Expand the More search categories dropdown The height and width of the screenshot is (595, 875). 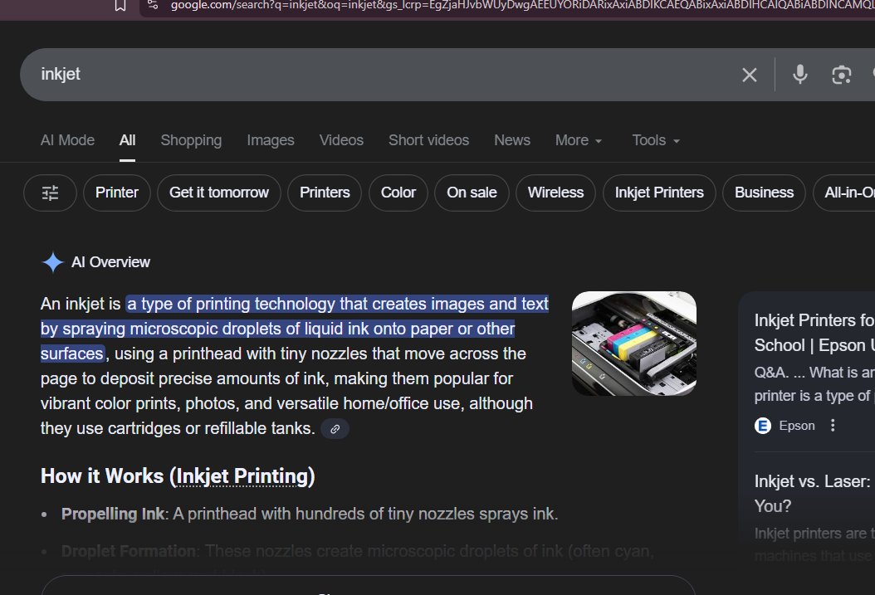pos(578,140)
